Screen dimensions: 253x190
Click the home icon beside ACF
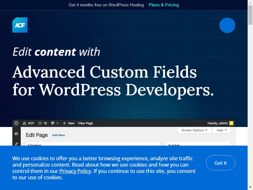tap(24, 123)
